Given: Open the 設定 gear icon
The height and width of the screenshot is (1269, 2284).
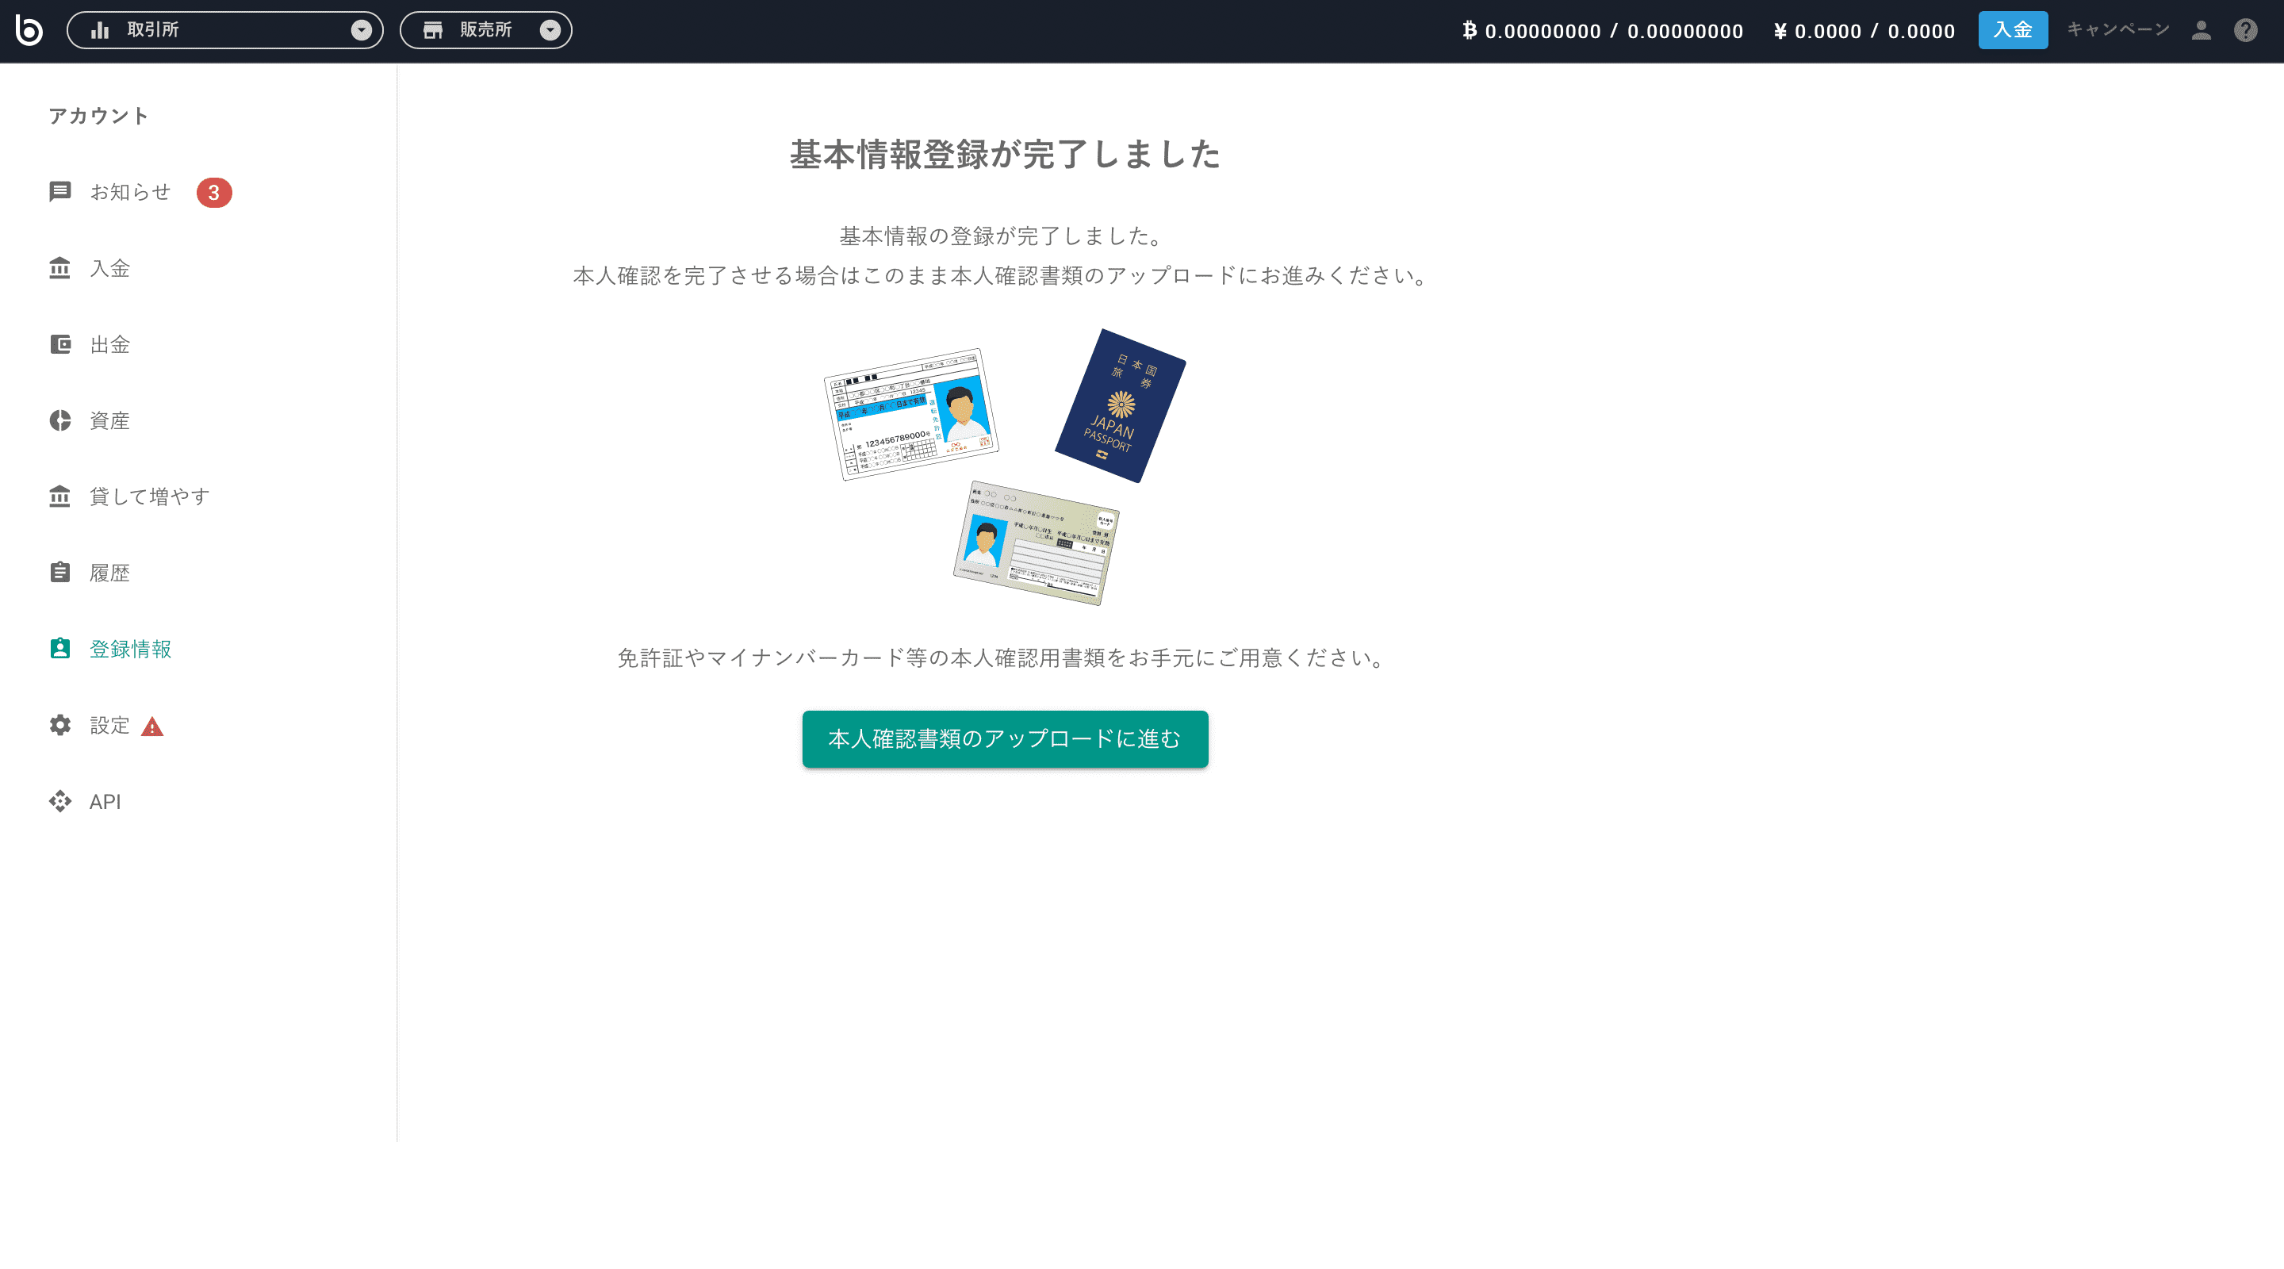Looking at the screenshot, I should coord(59,724).
